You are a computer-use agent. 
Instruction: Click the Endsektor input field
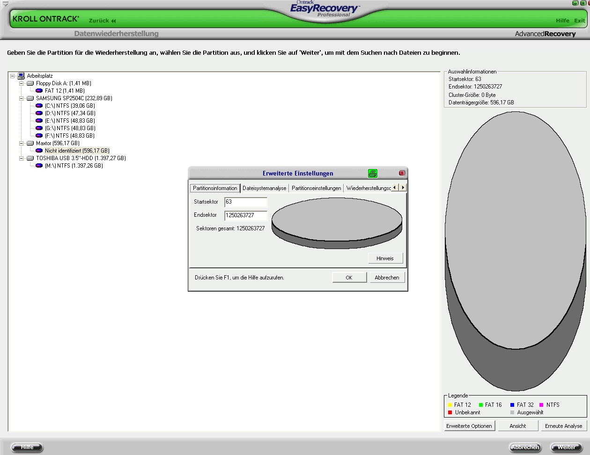(x=246, y=215)
